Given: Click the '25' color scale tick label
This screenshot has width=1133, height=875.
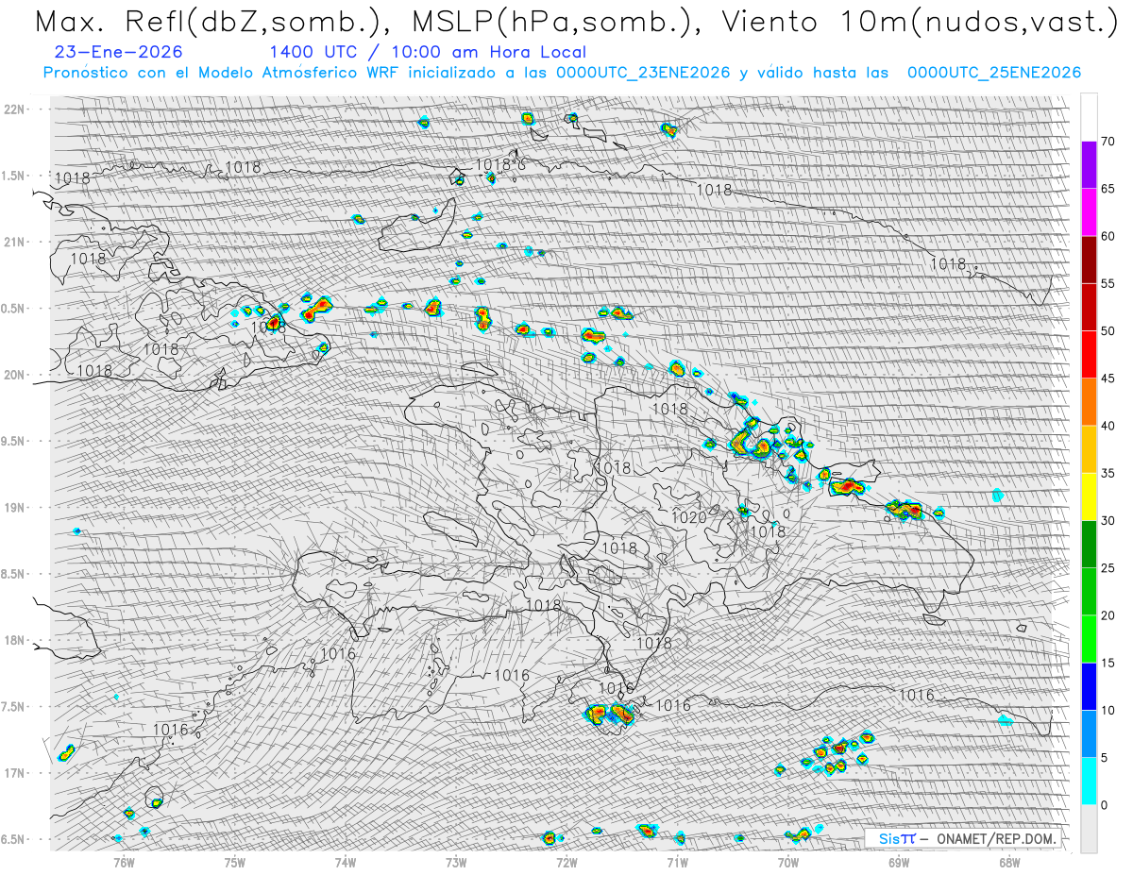Looking at the screenshot, I should point(1108,567).
